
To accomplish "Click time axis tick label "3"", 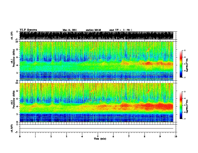I will coord(66,136).
